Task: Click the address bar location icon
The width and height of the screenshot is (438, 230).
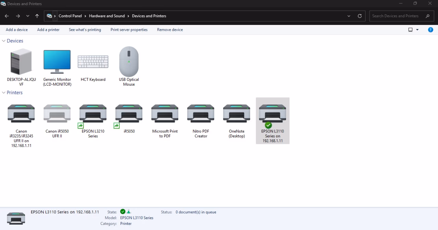Action: pyautogui.click(x=49, y=16)
